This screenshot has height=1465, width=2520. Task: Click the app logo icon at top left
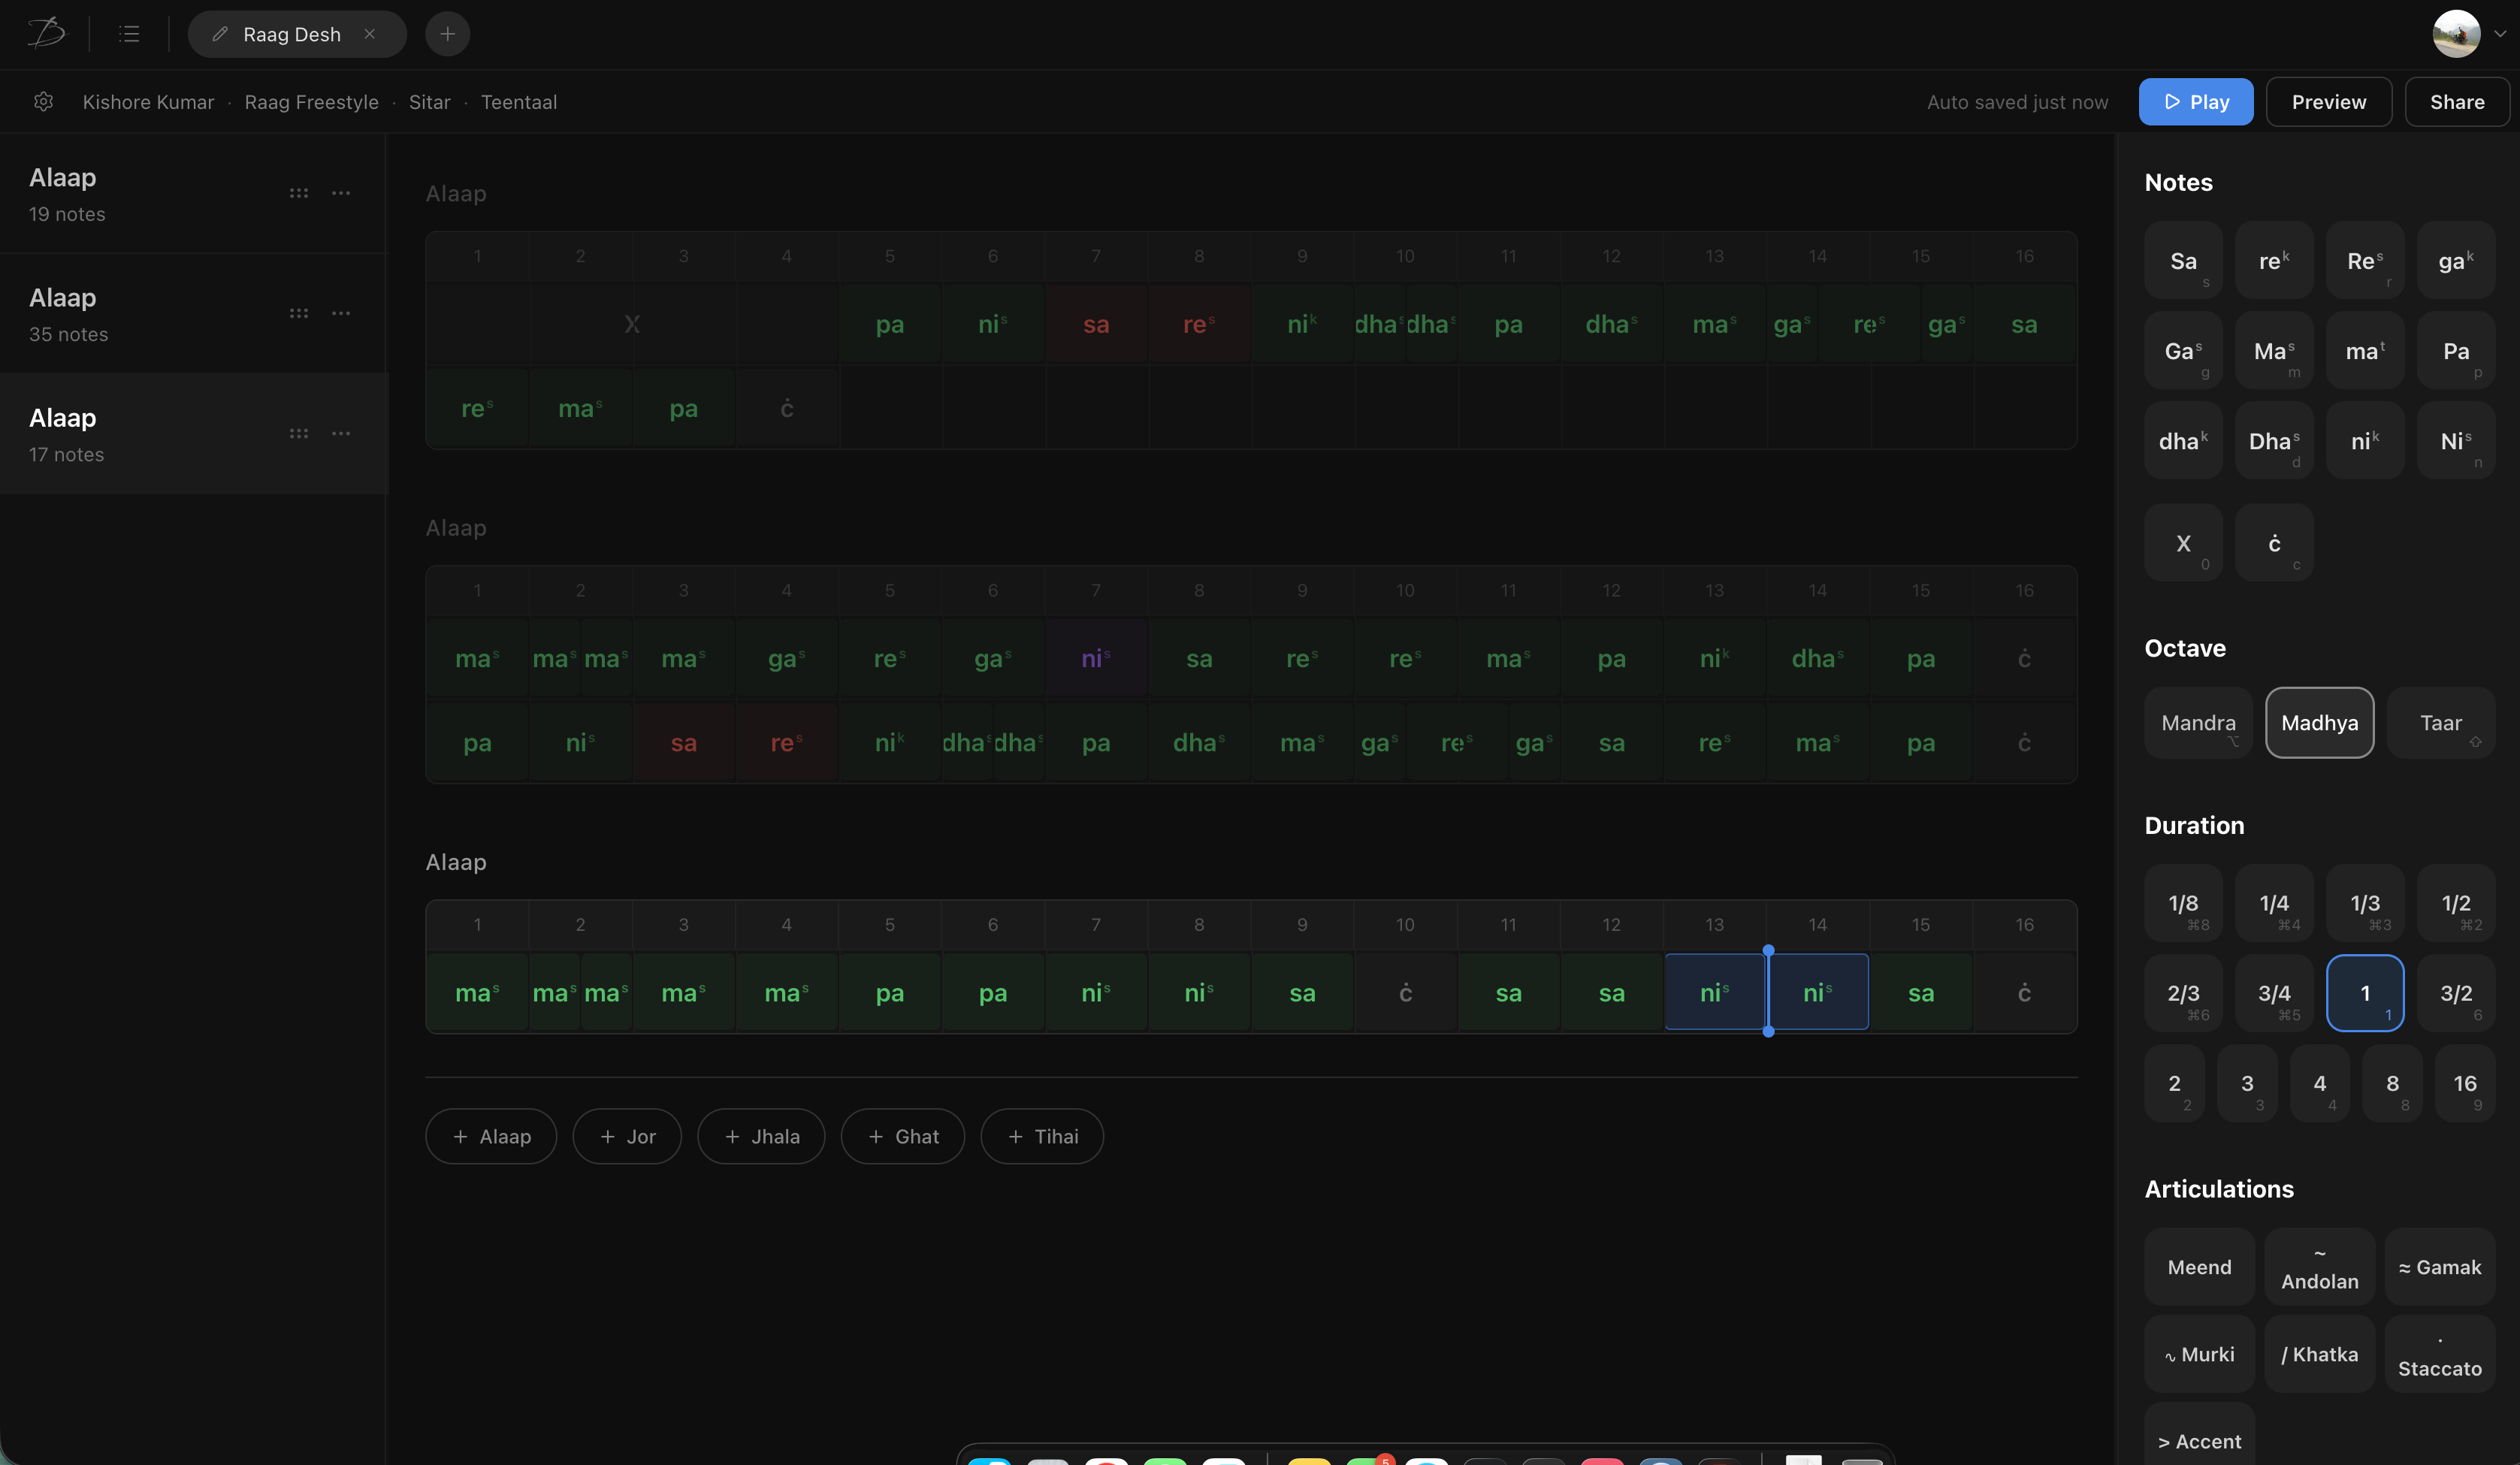(46, 33)
